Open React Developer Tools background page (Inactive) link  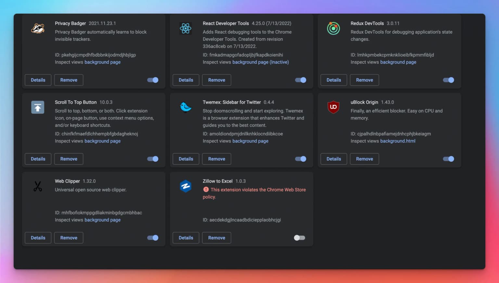click(261, 62)
